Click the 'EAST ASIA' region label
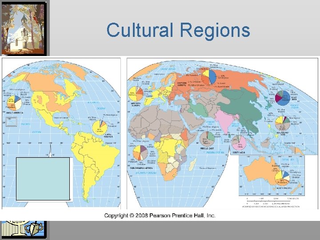This screenshot has width=320, height=240. point(294,98)
